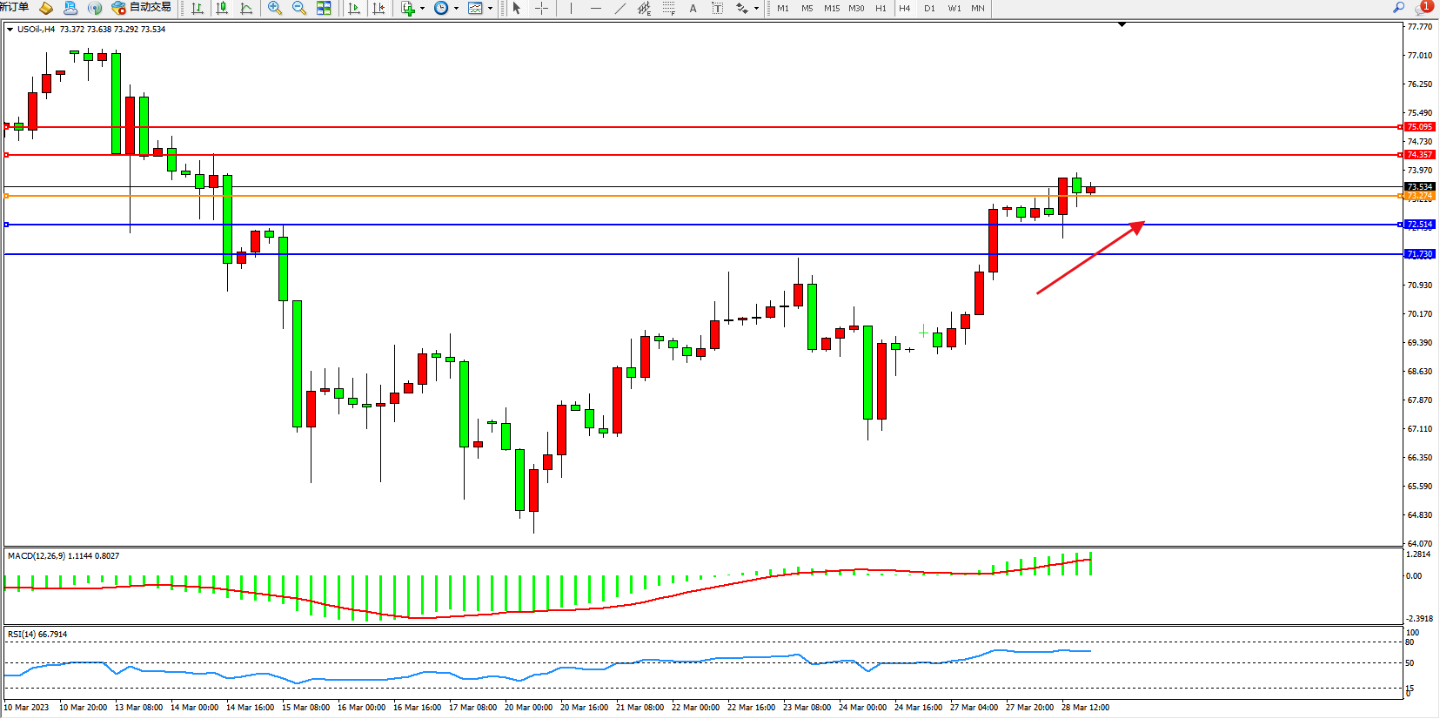This screenshot has width=1440, height=719.
Task: Expand the Indicators list dropdown arrow
Action: coord(423,9)
